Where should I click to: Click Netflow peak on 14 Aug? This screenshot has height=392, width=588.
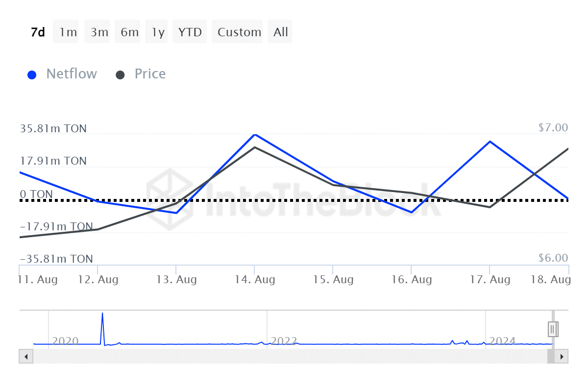tap(255, 134)
